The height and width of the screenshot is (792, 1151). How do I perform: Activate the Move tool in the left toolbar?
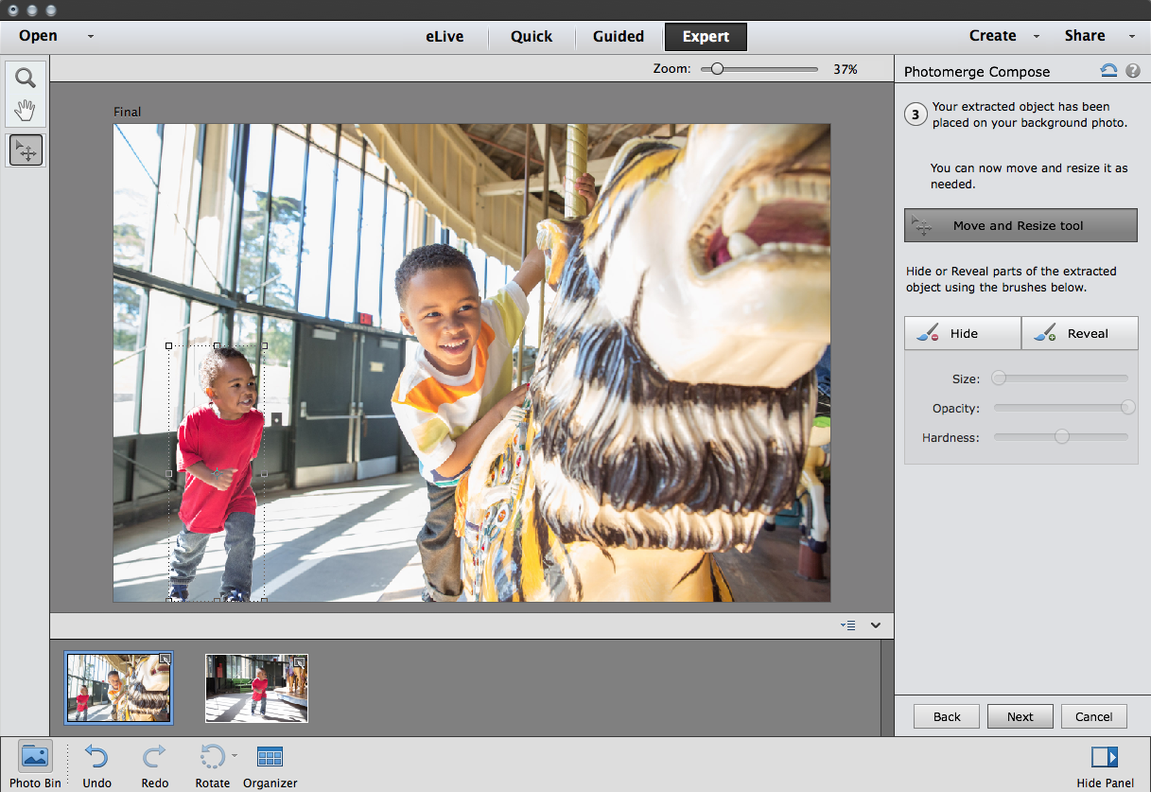tap(25, 150)
